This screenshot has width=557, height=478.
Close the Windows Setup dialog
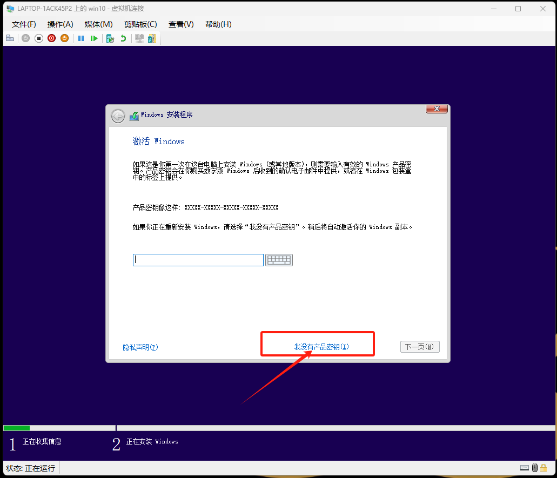pyautogui.click(x=437, y=109)
